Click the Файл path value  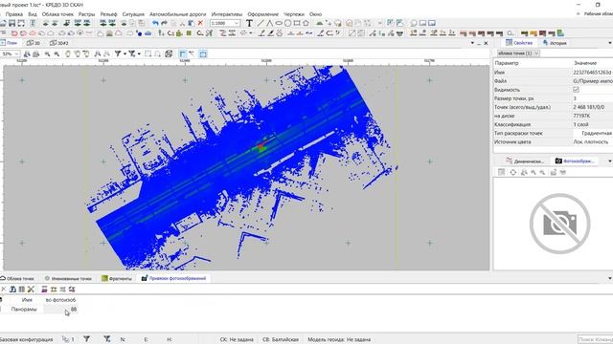point(592,81)
